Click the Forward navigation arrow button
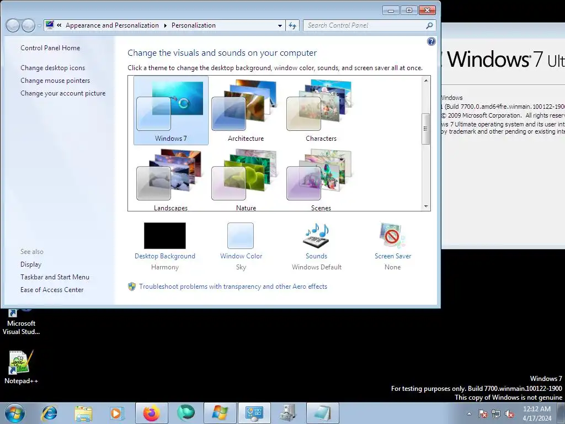This screenshot has height=424, width=565. (x=28, y=25)
